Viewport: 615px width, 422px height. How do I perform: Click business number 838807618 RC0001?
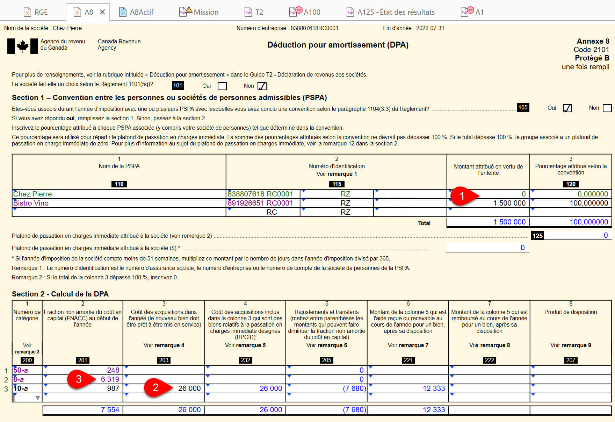point(263,194)
